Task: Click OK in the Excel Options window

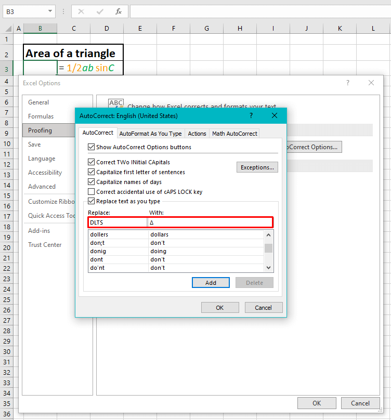Action: click(317, 403)
